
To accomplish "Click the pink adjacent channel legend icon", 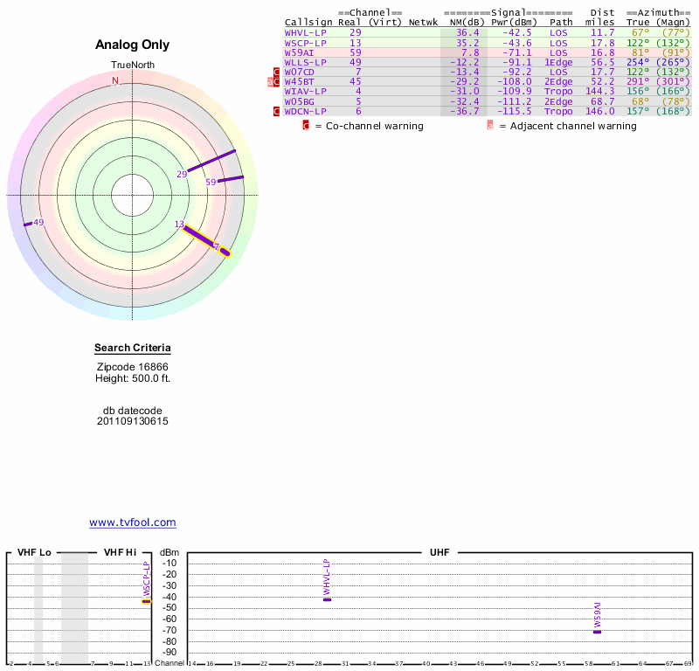I will [490, 126].
